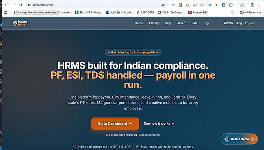Click 'Indian compliance built-in (PF, ESI, TDS)' text

coord(105,147)
